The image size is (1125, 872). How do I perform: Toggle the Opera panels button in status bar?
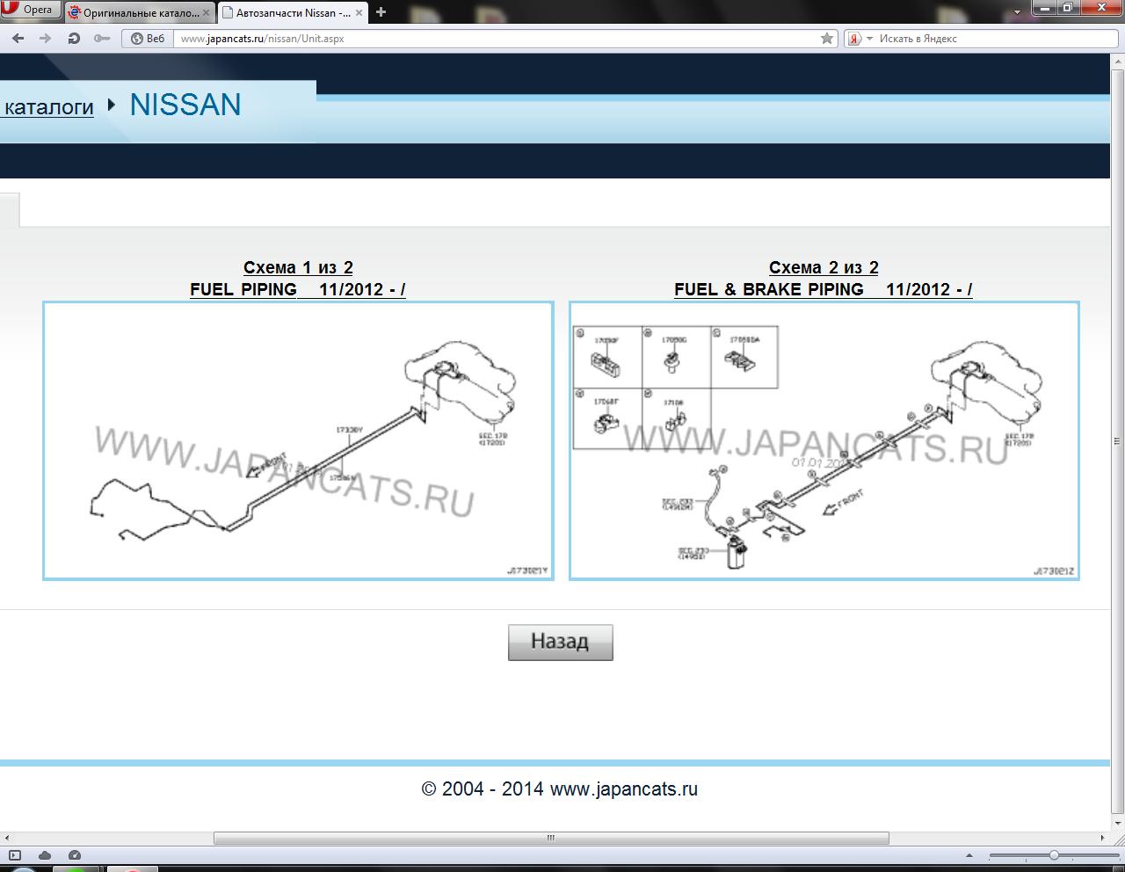point(14,855)
